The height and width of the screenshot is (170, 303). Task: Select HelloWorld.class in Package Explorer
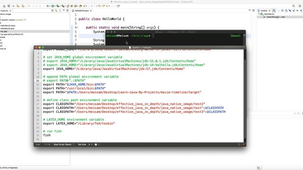(x=8, y=25)
